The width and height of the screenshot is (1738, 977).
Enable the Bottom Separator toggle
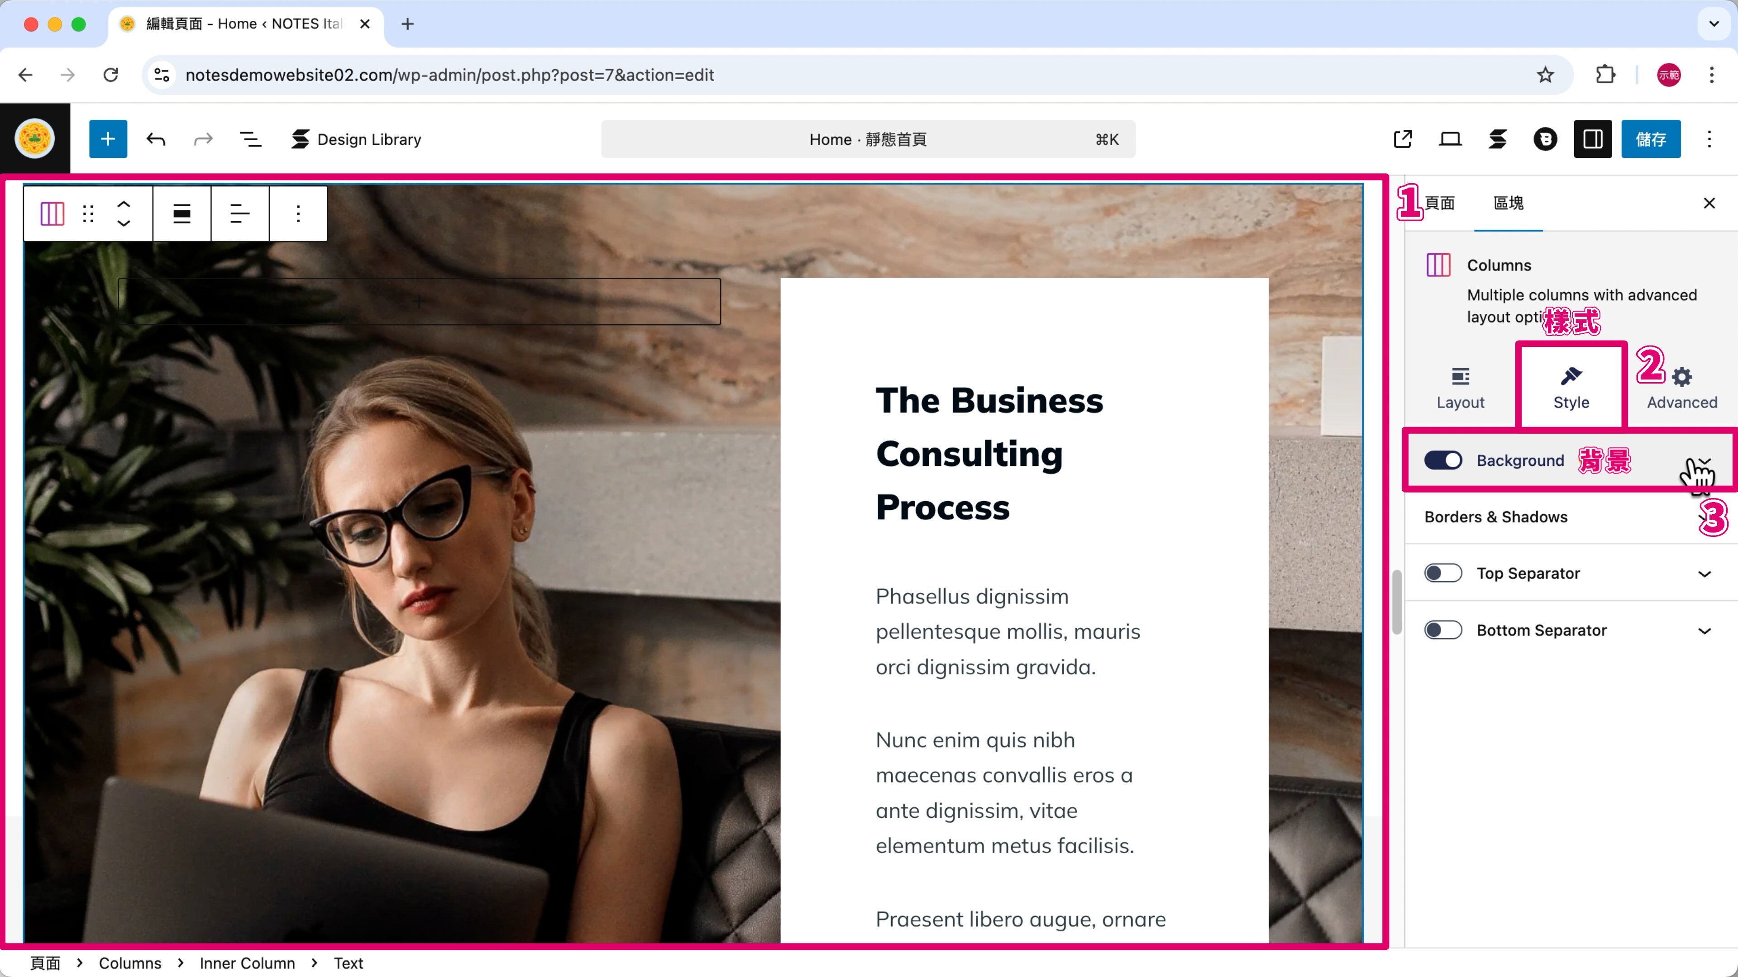(1443, 631)
